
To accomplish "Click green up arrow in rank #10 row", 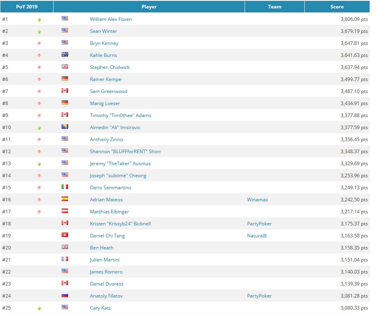I will [39, 128].
